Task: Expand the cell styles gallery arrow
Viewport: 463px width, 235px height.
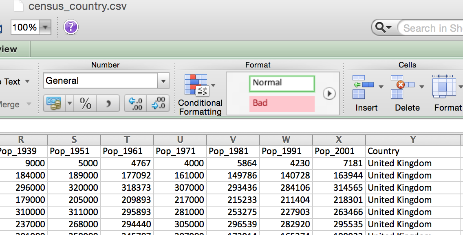Action: (329, 94)
